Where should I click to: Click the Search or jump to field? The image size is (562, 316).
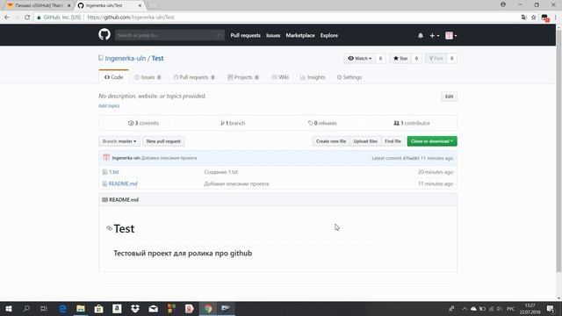169,35
